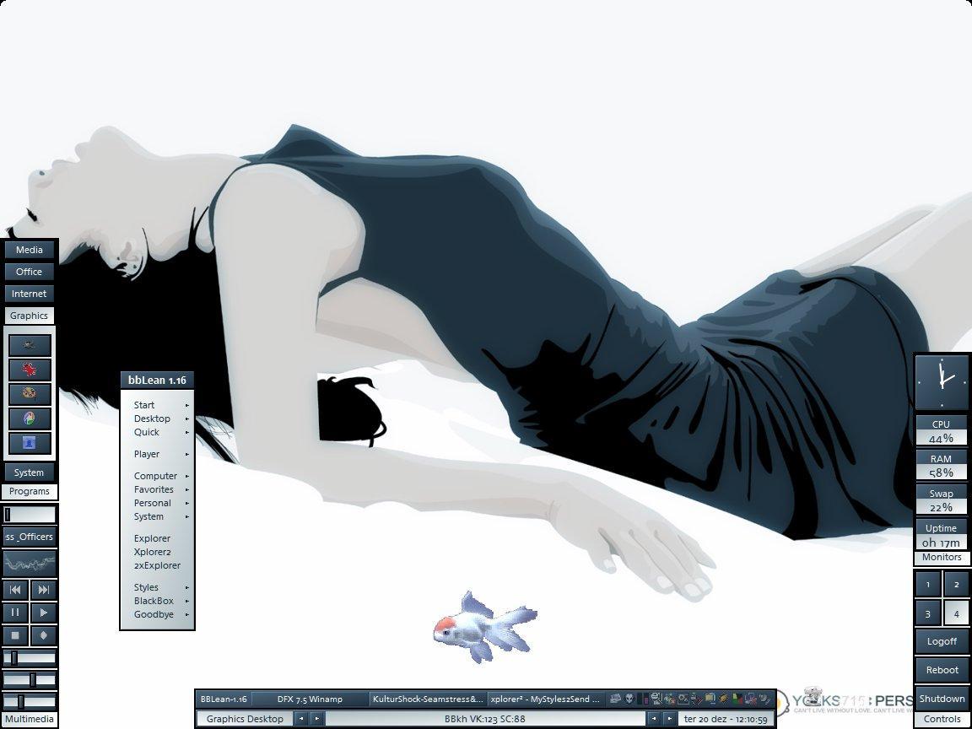Skip to previous track in player
Viewport: 972px width, 729px height.
point(15,590)
